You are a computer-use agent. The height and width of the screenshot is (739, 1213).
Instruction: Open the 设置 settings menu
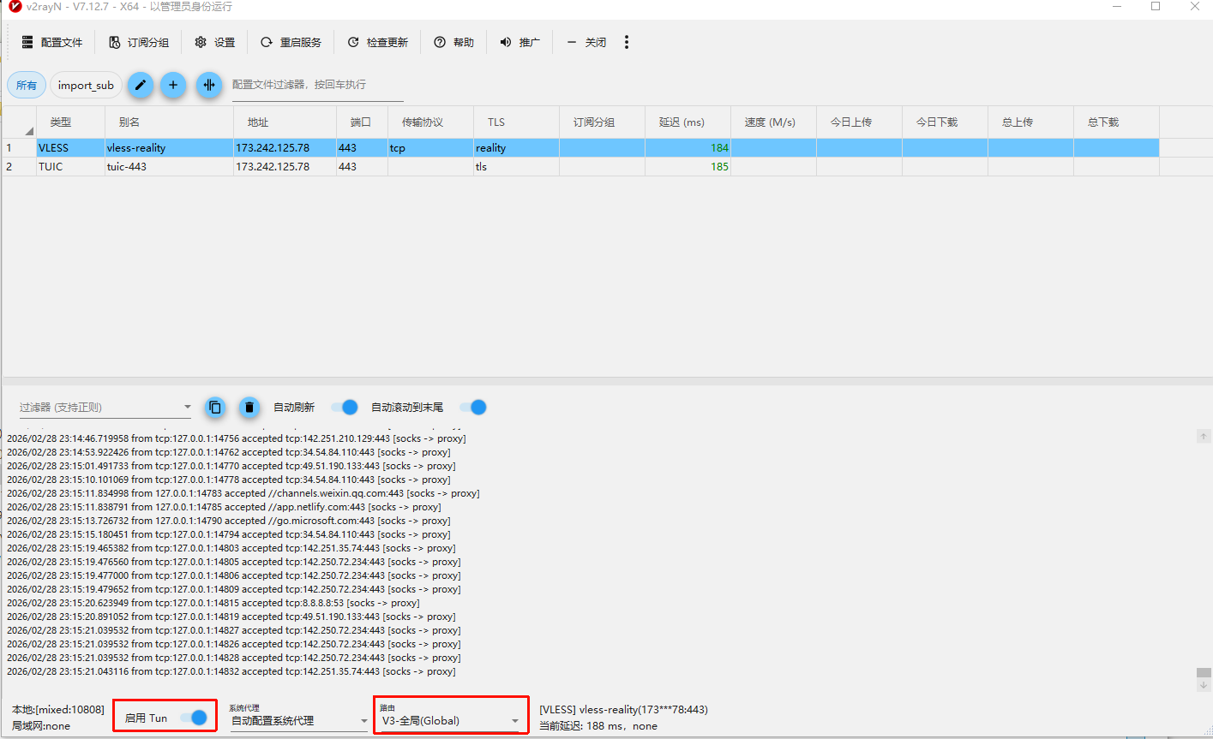tap(214, 42)
